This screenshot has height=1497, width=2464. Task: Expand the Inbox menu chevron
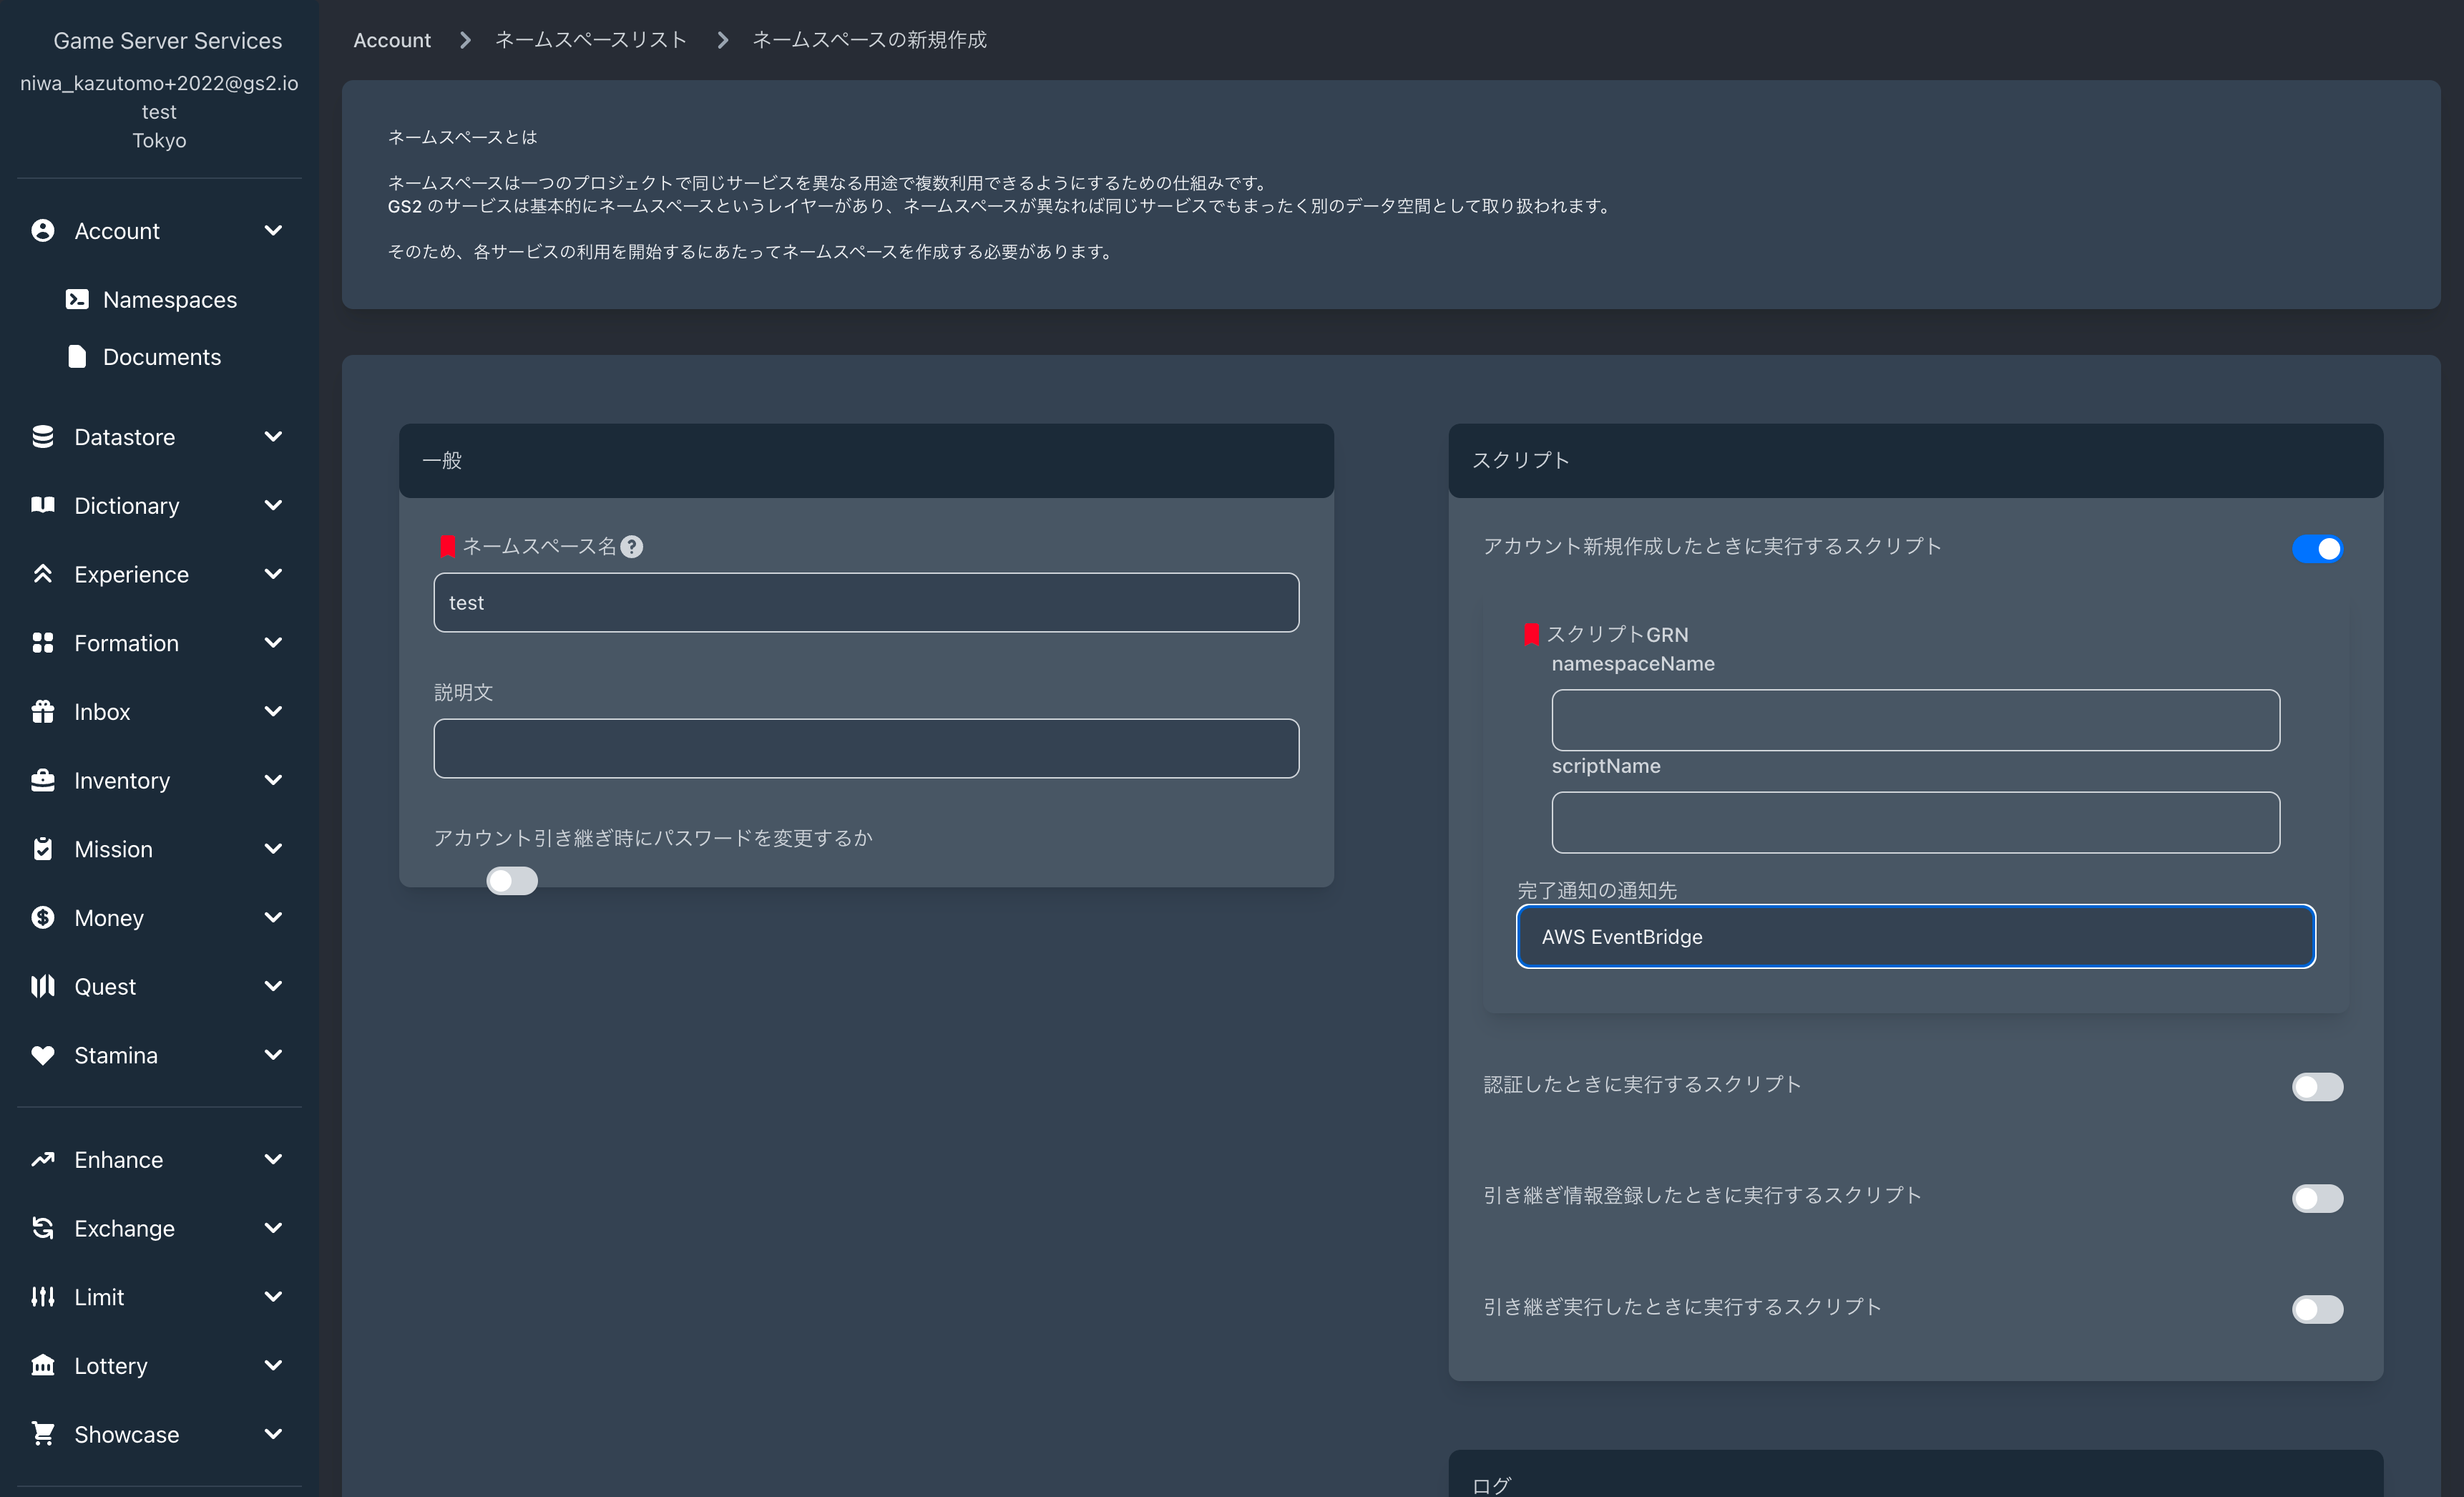pyautogui.click(x=273, y=712)
